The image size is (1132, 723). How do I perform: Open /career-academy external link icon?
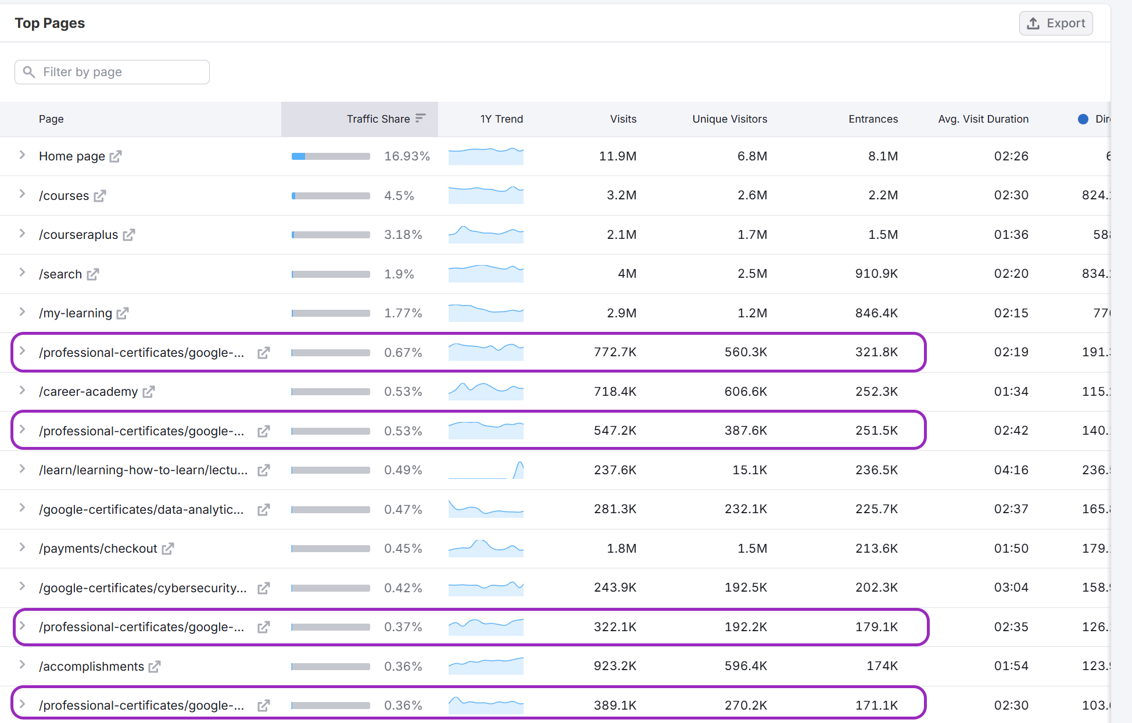click(149, 392)
